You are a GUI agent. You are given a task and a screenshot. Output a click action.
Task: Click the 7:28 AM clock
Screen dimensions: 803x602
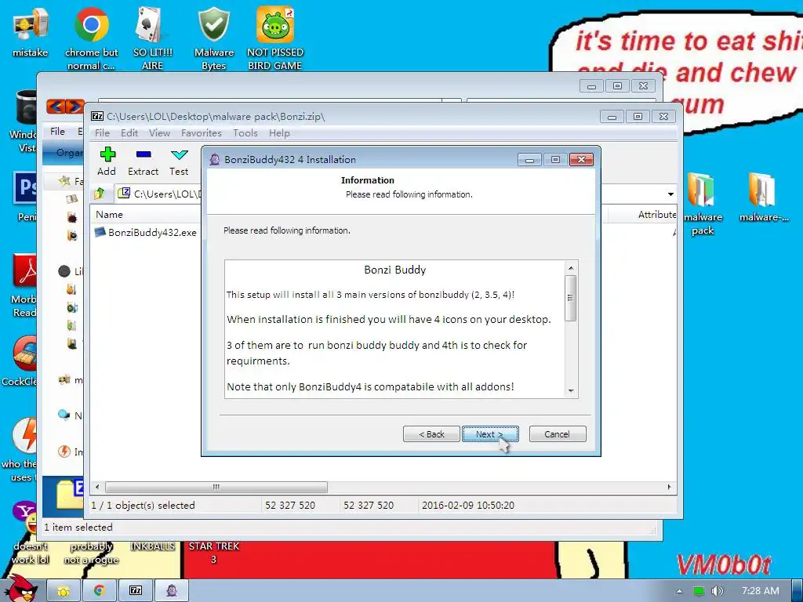(761, 591)
